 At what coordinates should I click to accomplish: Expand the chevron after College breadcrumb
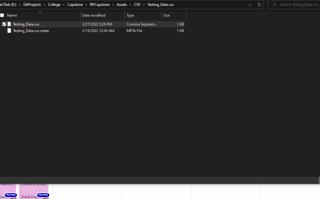pos(64,5)
